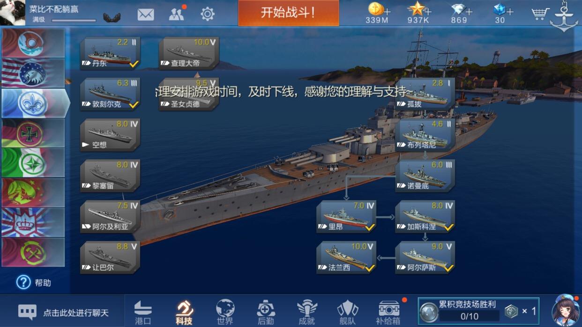Click the chat box 点击此处进行聊天
582x327 pixels.
pos(63,312)
